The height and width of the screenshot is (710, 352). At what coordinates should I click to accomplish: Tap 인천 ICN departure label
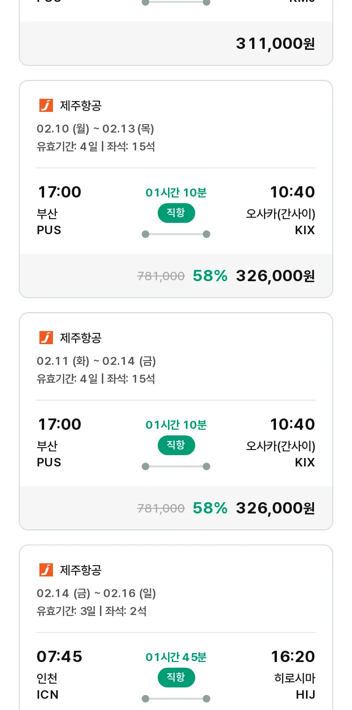click(x=47, y=686)
